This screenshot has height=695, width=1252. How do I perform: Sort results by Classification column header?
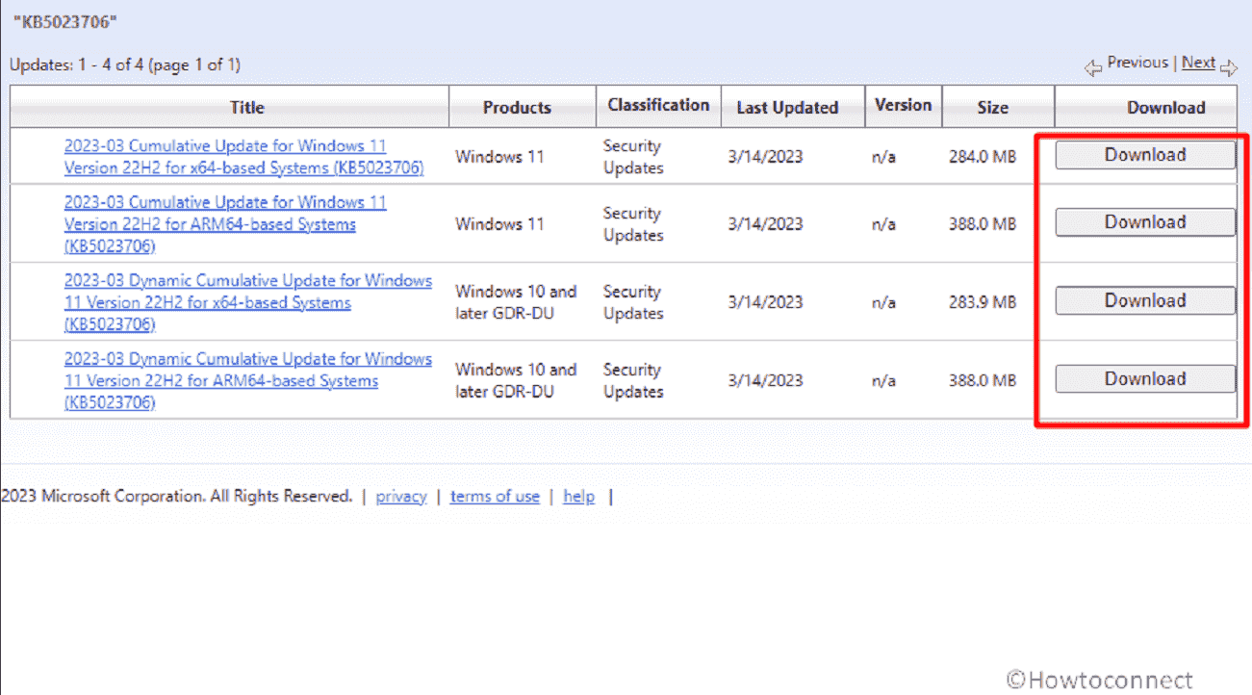click(x=658, y=106)
